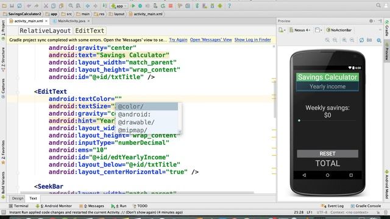Image resolution: width=390 pixels, height=219 pixels.
Task: Click the seek bar thumb in phone preview
Action: click(x=299, y=120)
